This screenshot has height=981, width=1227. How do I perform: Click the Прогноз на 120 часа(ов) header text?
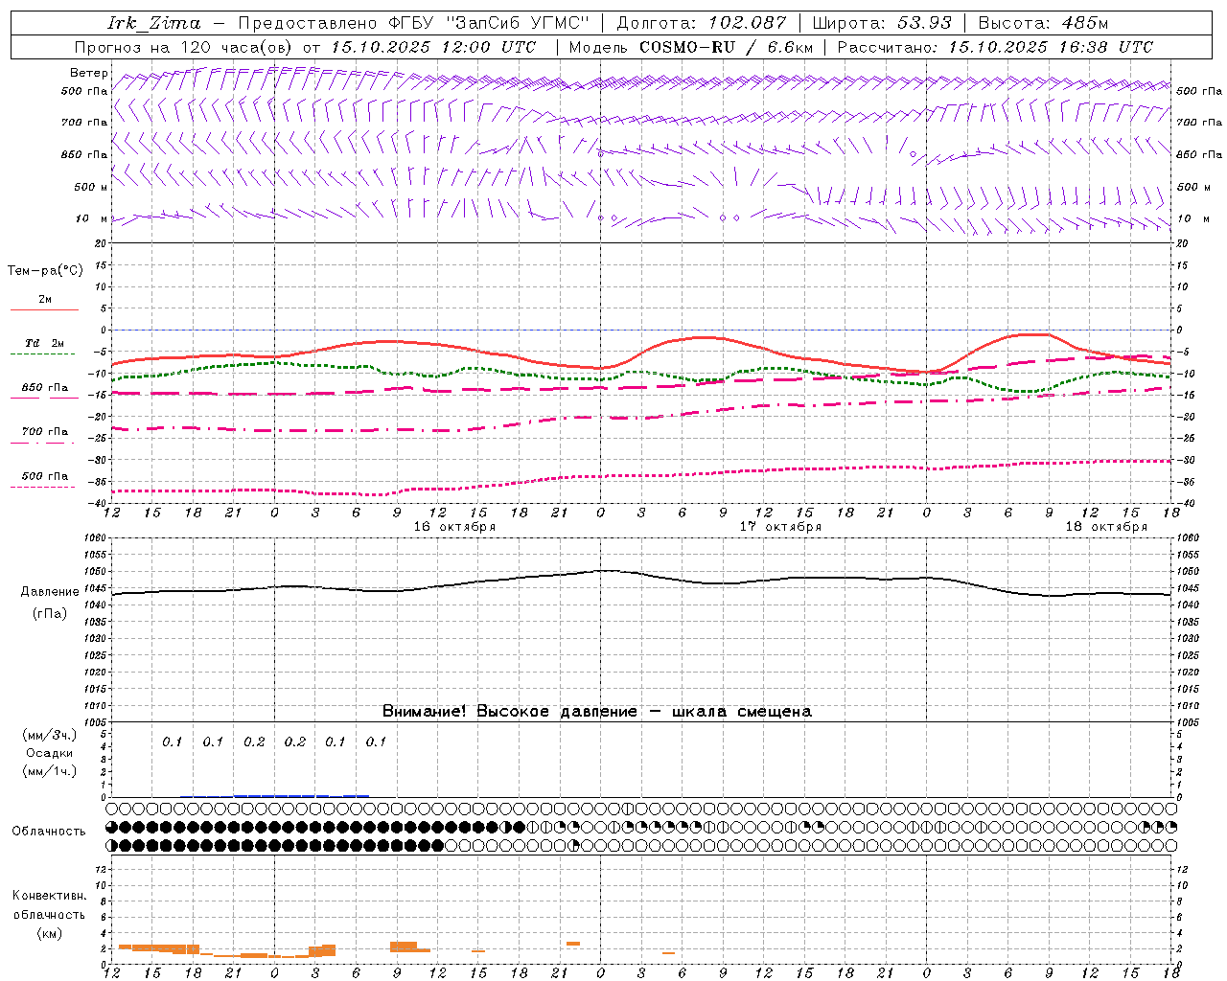pos(185,47)
